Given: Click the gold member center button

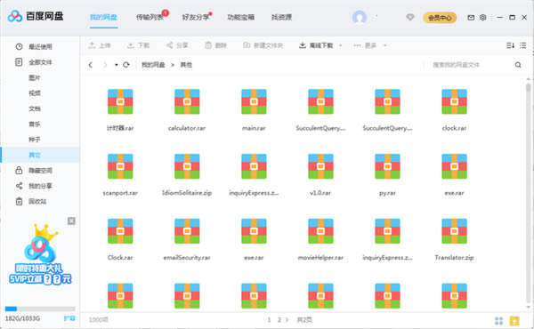Looking at the screenshot, I should coord(440,18).
